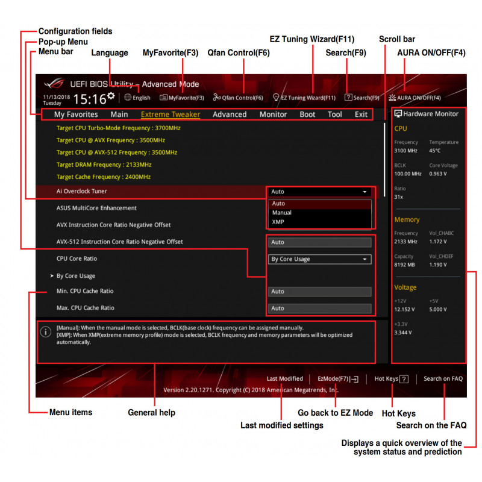
Task: Click the Hardware Monitor screen icon
Action: [398, 114]
